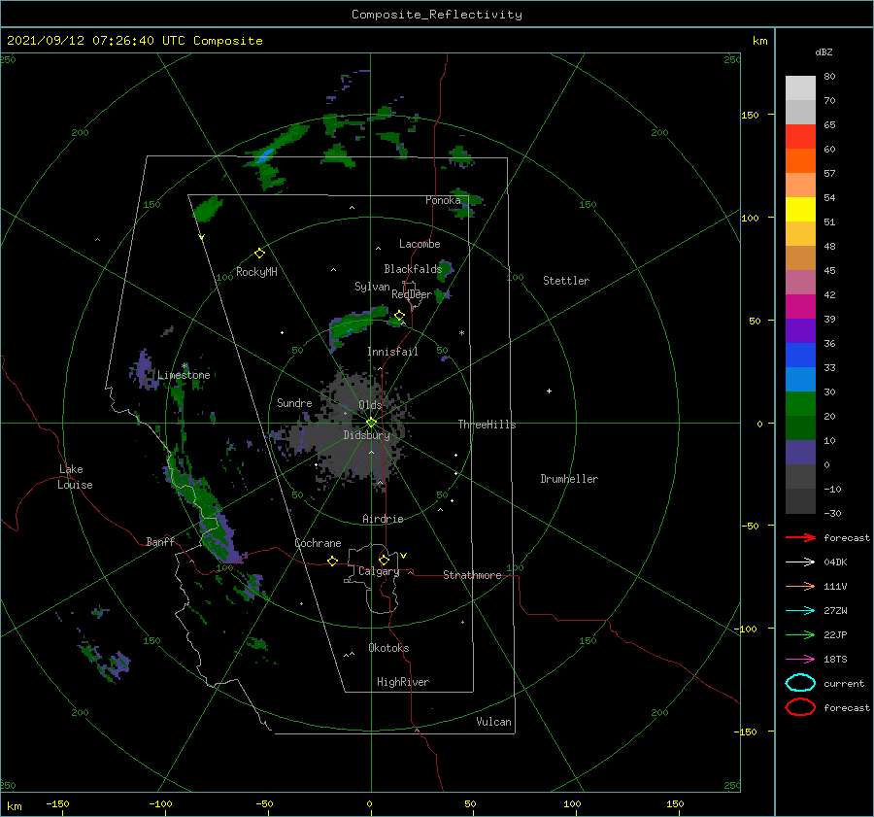Click the HighRiver label
This screenshot has width=874, height=817.
(403, 682)
